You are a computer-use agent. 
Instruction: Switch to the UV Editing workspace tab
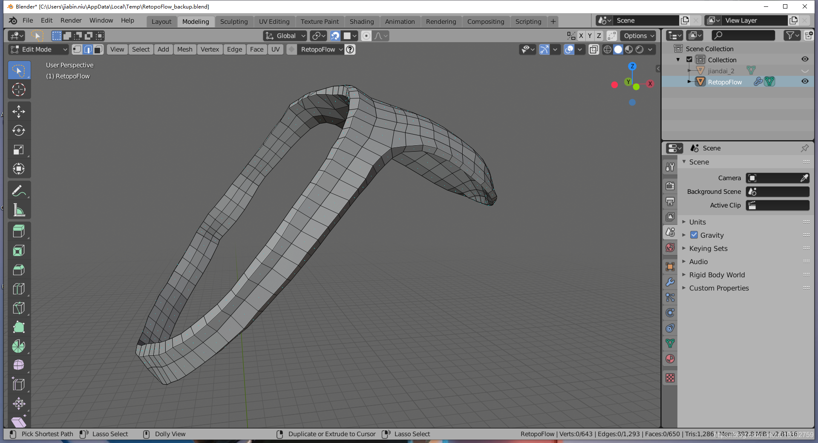click(x=274, y=21)
